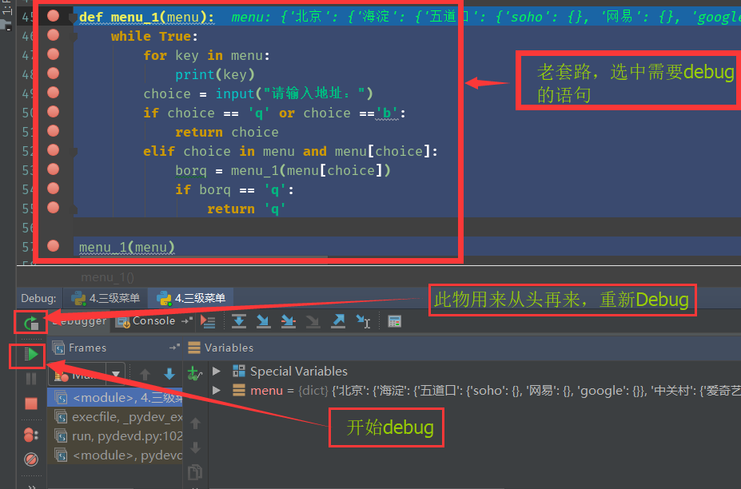Switch to the Debugger tab

79,320
